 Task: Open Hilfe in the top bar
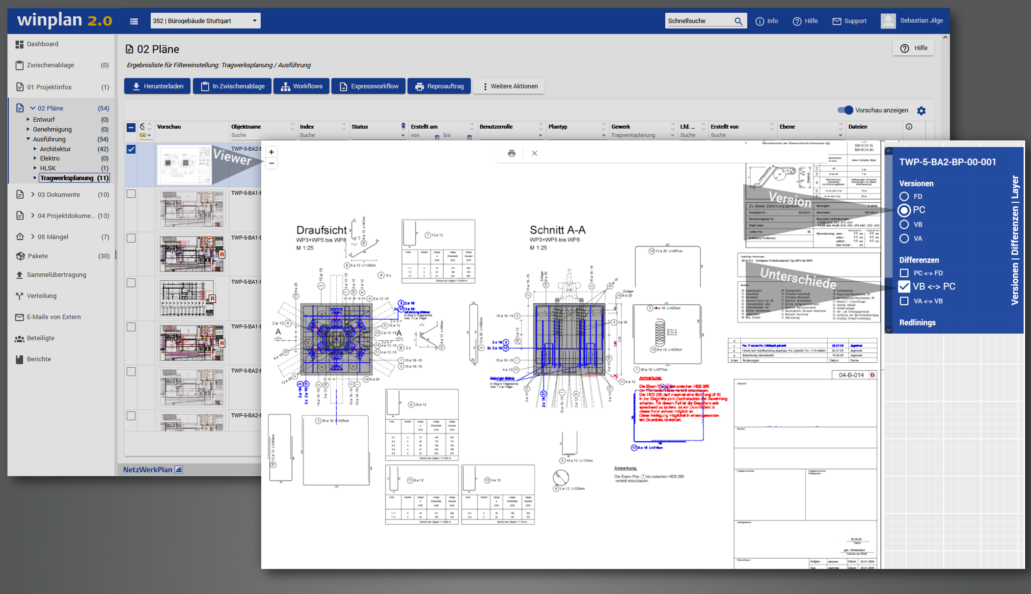[805, 21]
